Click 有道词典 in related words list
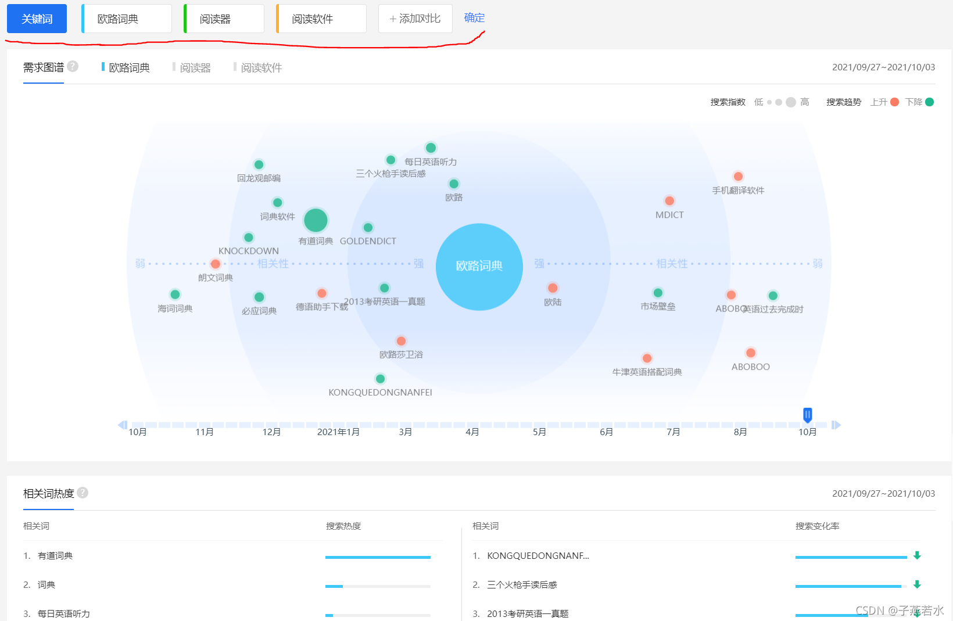 (55, 556)
